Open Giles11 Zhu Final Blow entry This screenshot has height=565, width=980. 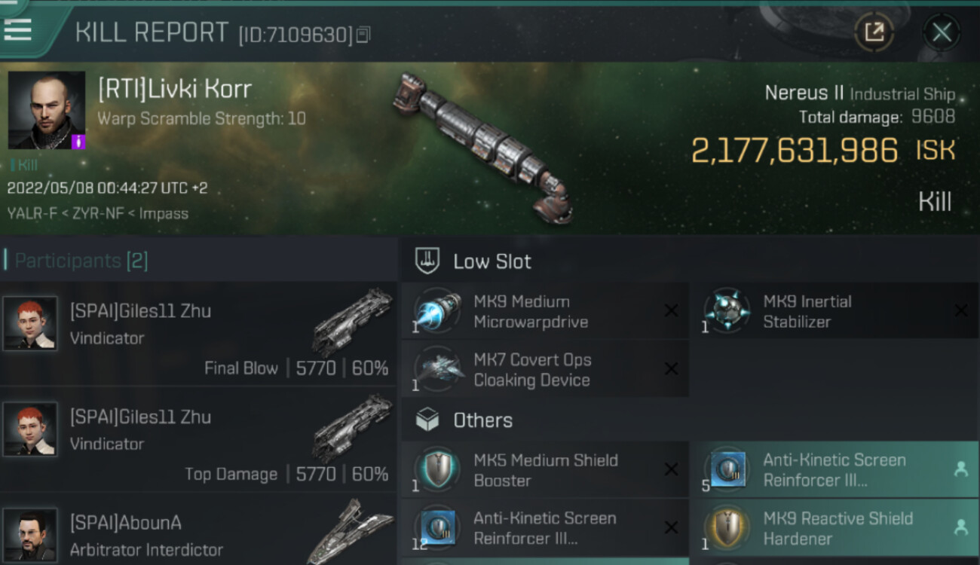click(x=198, y=334)
